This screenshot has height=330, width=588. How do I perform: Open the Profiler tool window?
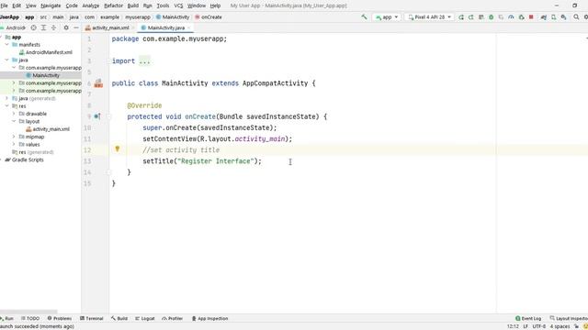point(172,318)
